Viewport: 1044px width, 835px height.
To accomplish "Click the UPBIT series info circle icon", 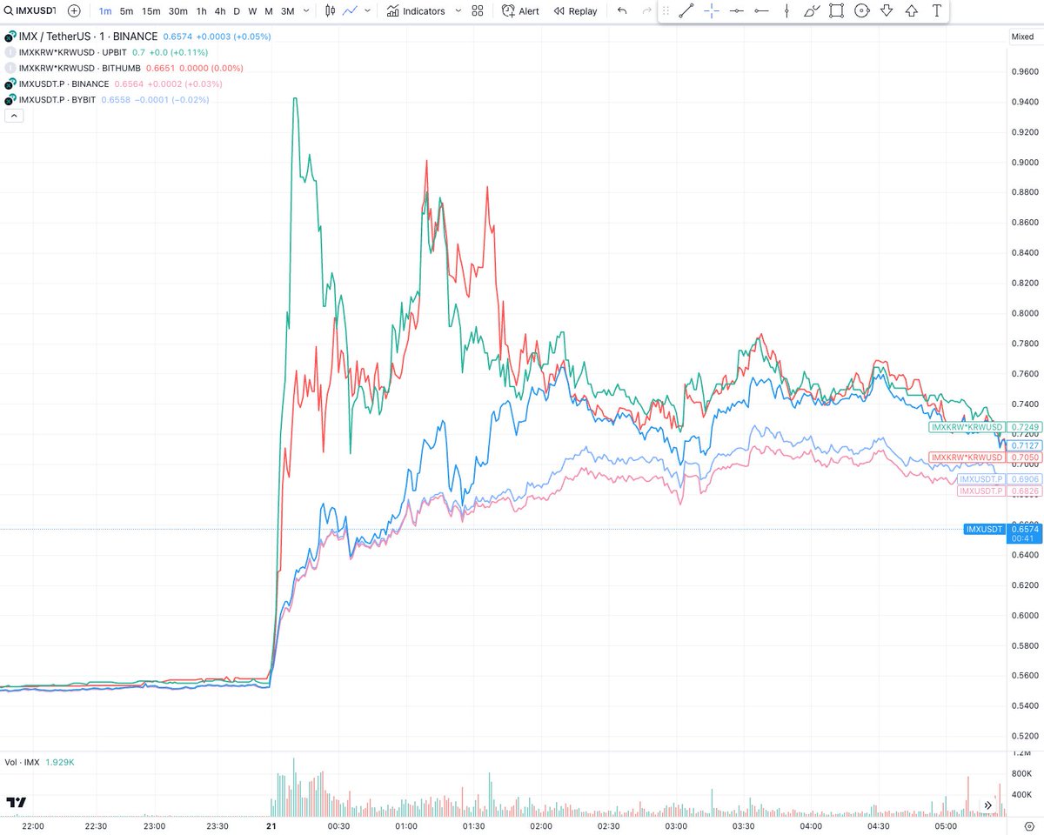I will [10, 52].
